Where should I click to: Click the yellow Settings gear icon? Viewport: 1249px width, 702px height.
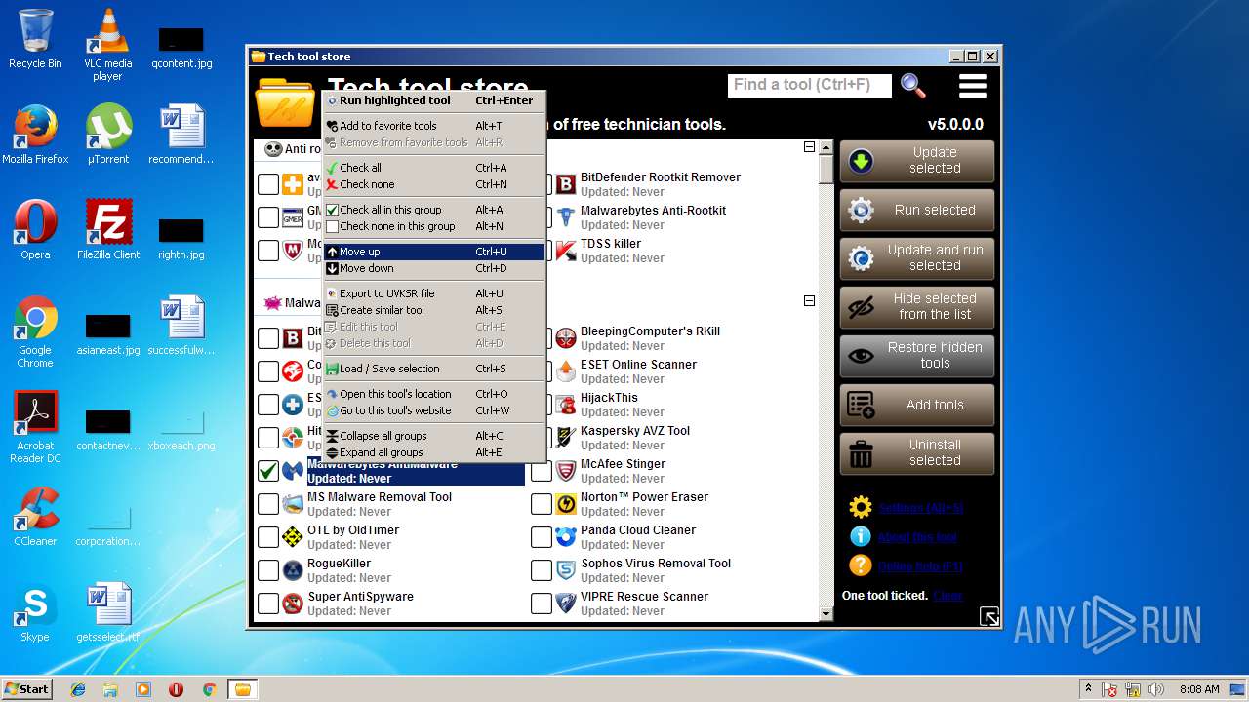[x=860, y=507]
